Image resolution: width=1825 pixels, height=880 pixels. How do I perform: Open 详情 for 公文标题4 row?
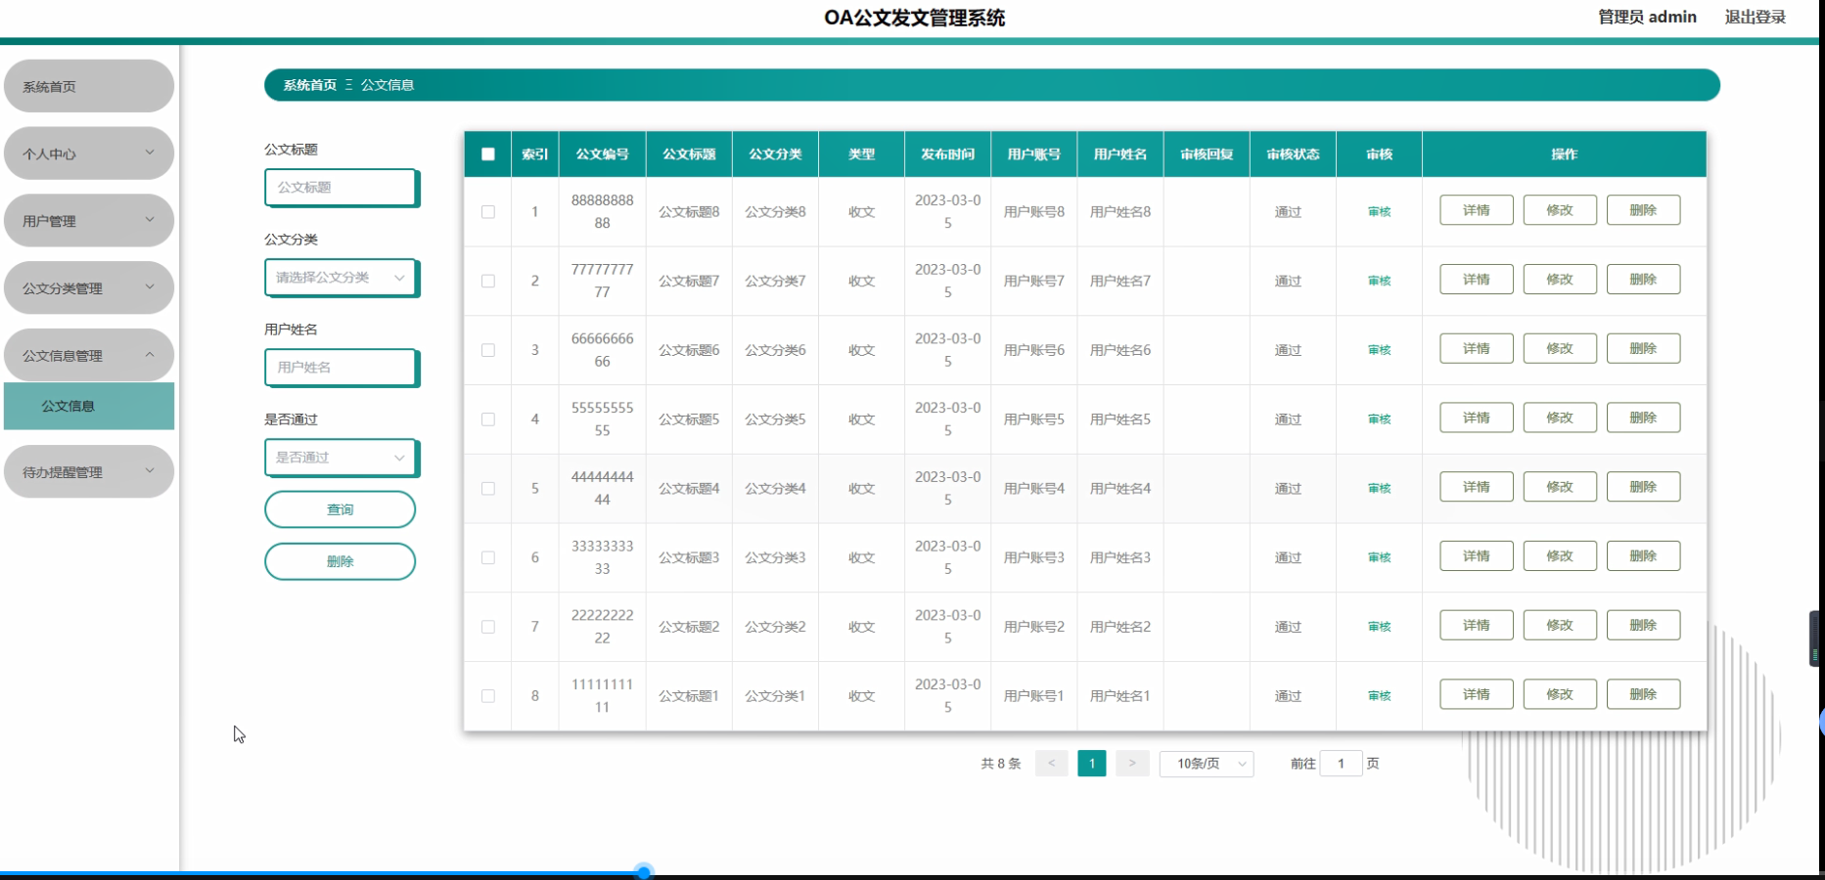[x=1477, y=487]
